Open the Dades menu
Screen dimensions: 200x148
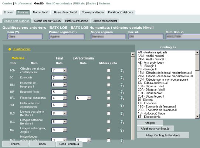pos(92,3)
